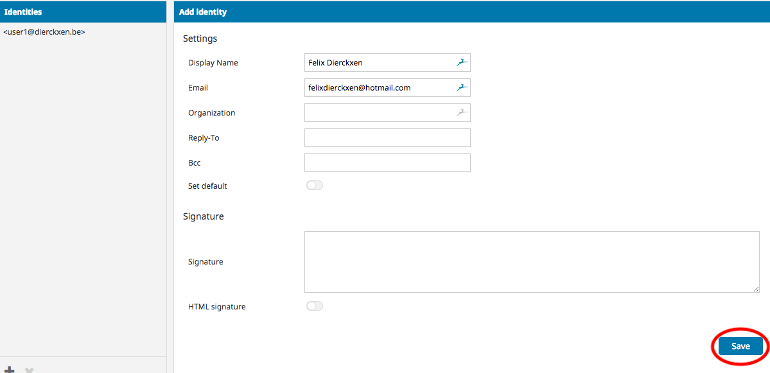Add a new identity with plus icon
Viewport: 770px width, 373px height.
10,370
